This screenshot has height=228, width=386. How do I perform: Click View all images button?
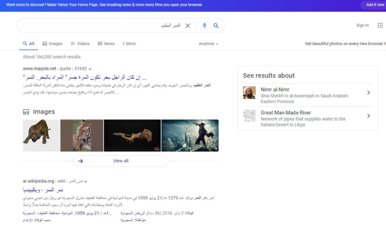(121, 161)
